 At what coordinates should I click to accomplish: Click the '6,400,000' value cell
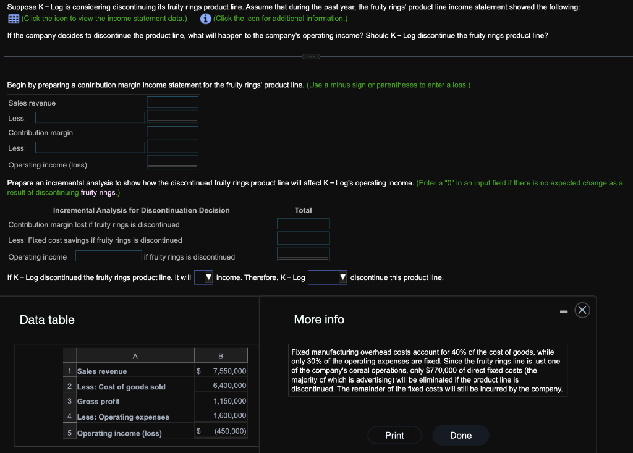click(221, 386)
